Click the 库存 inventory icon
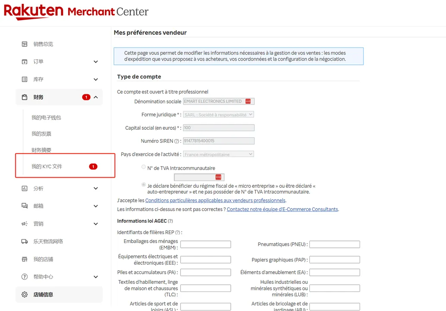The image size is (446, 311). pos(25,80)
